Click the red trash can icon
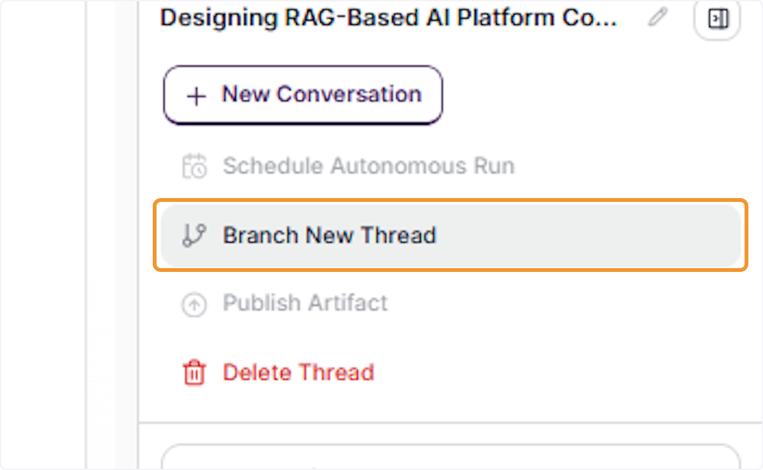This screenshot has height=470, width=763. (194, 373)
